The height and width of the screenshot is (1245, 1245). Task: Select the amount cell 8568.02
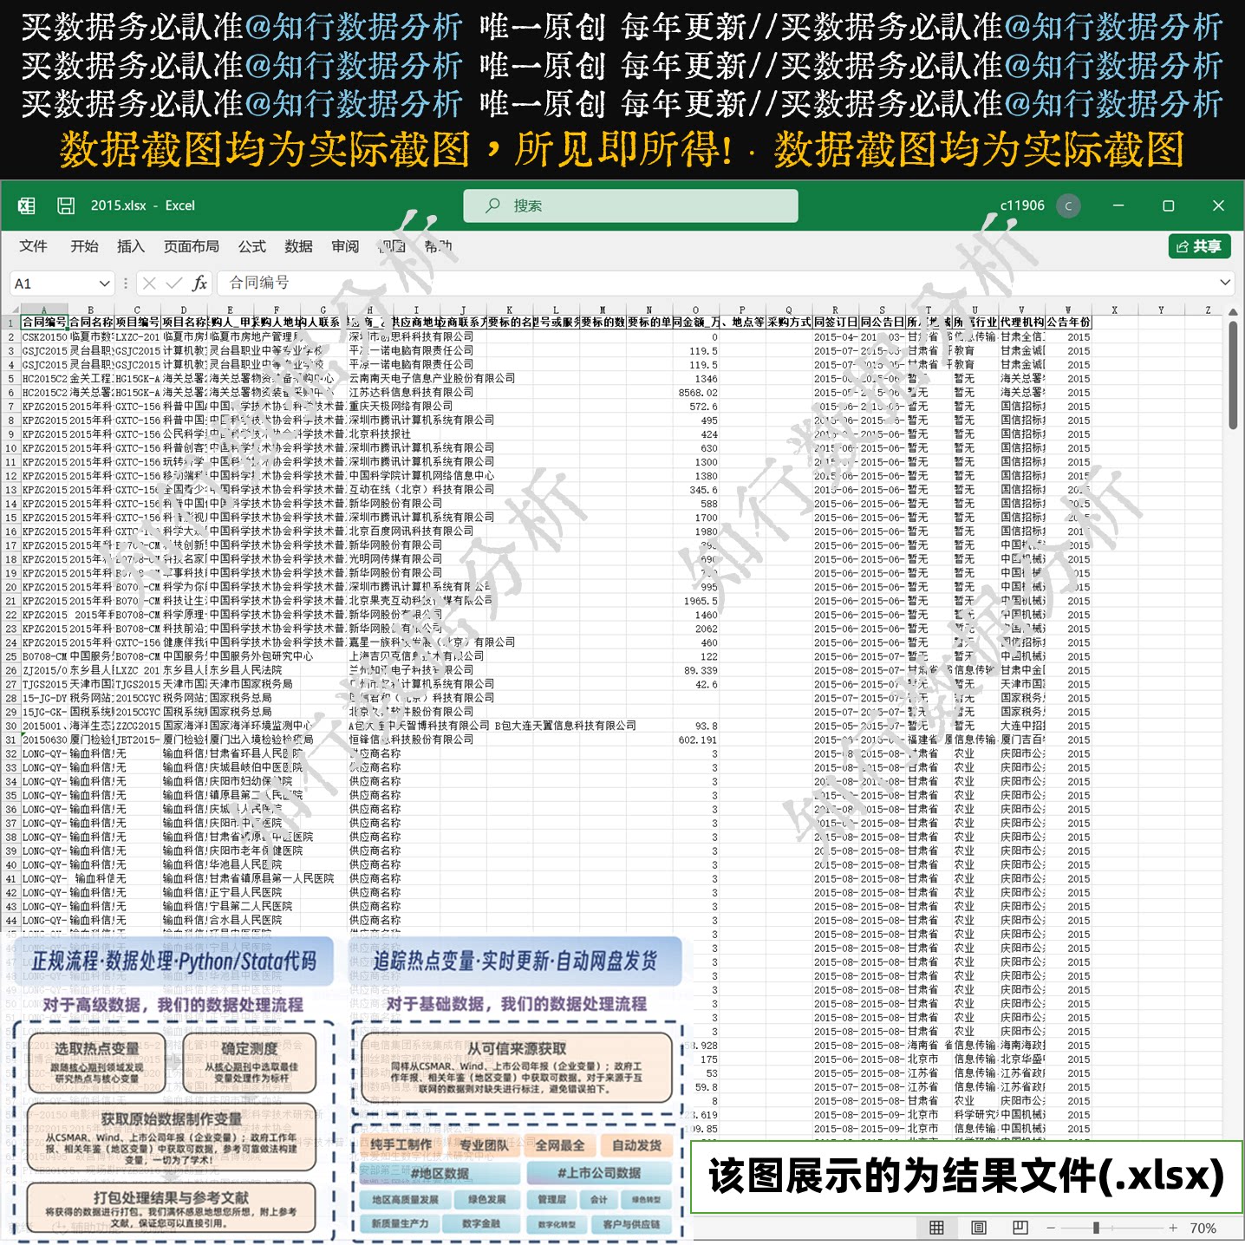[696, 392]
